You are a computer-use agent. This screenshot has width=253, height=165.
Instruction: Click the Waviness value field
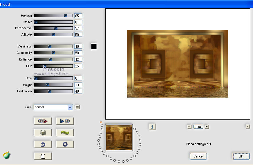coord(78,46)
